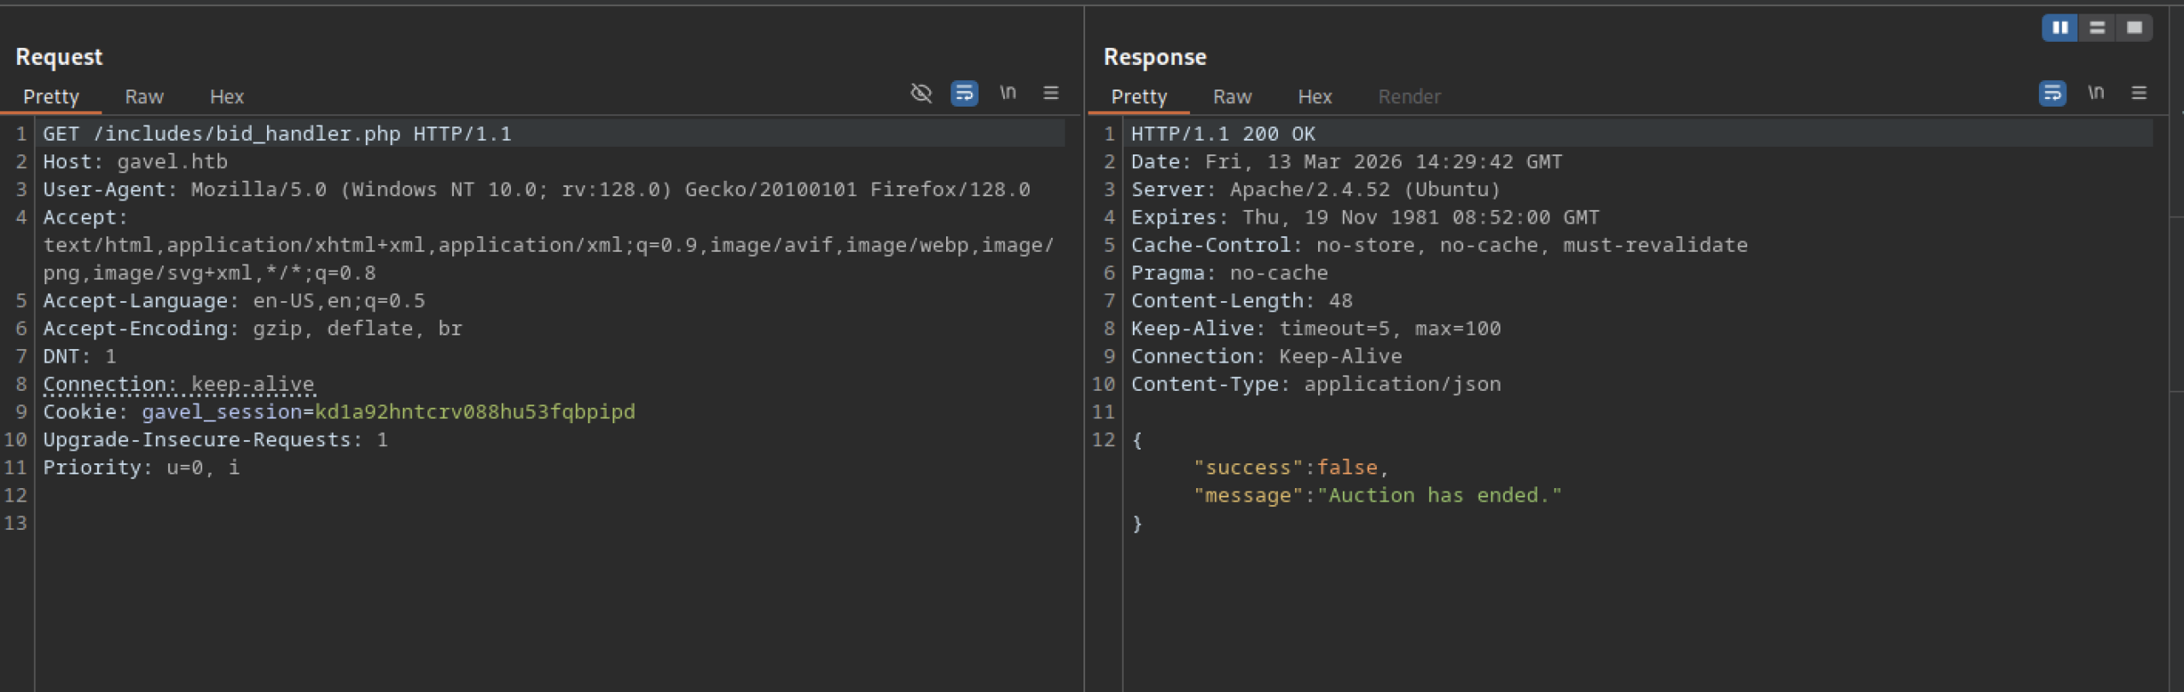The height and width of the screenshot is (692, 2184).
Task: Select Response Pretty tab
Action: (1139, 97)
